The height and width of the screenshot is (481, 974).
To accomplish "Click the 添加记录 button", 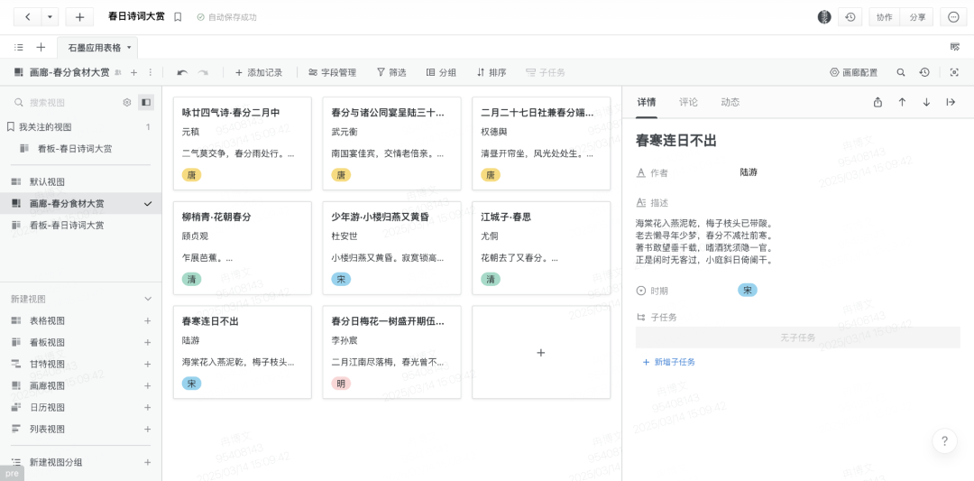I will (x=258, y=72).
